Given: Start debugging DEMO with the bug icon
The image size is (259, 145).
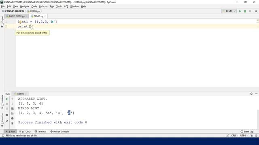Looking at the screenshot, I should click(245, 11).
